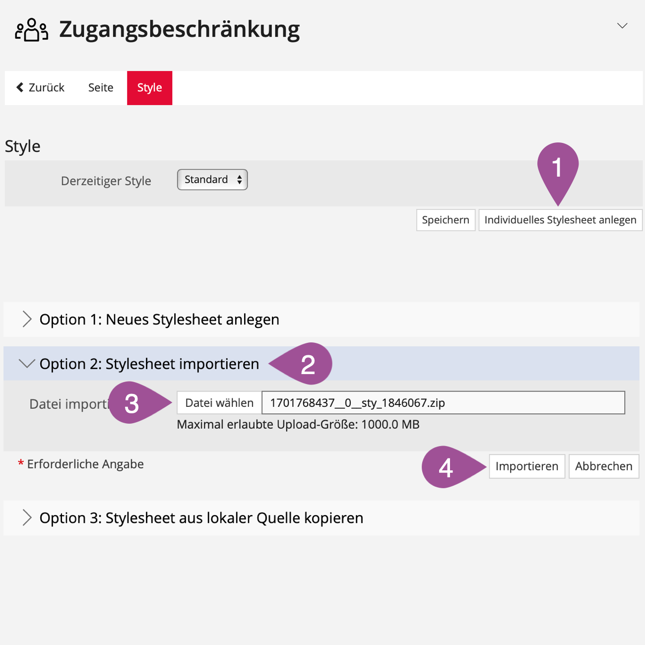Open the Derzeitiger Style dropdown
This screenshot has width=645, height=645.
pyautogui.click(x=212, y=180)
